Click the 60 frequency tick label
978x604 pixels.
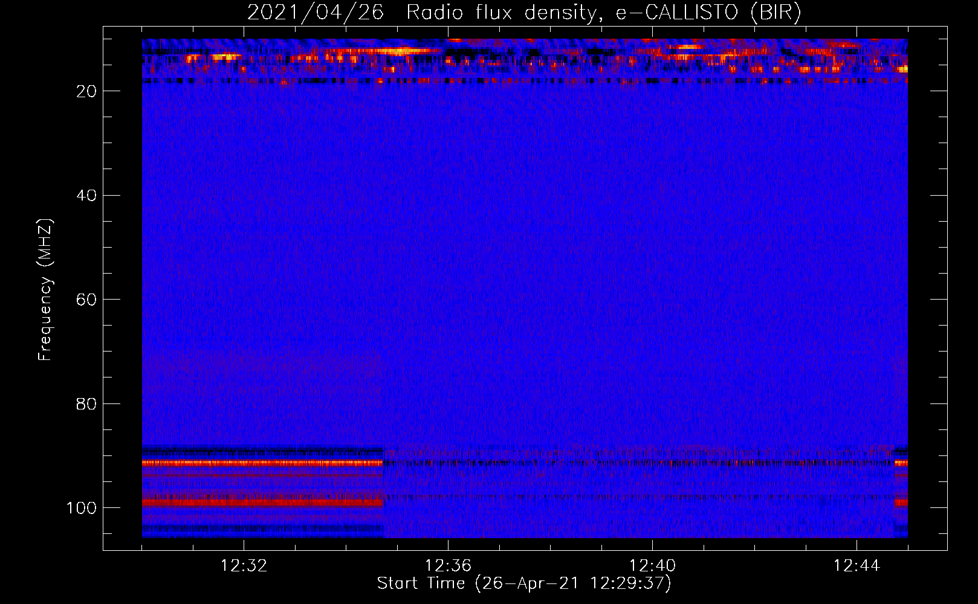[87, 300]
